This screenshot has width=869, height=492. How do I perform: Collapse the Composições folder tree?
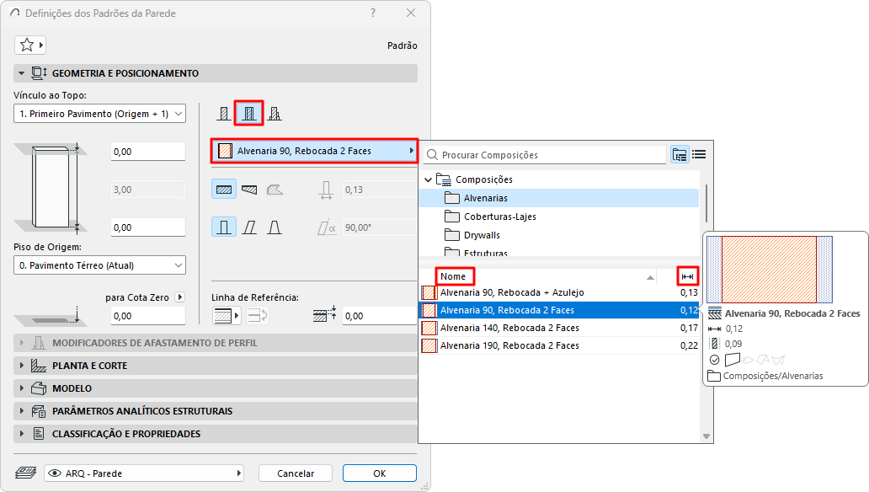click(428, 179)
